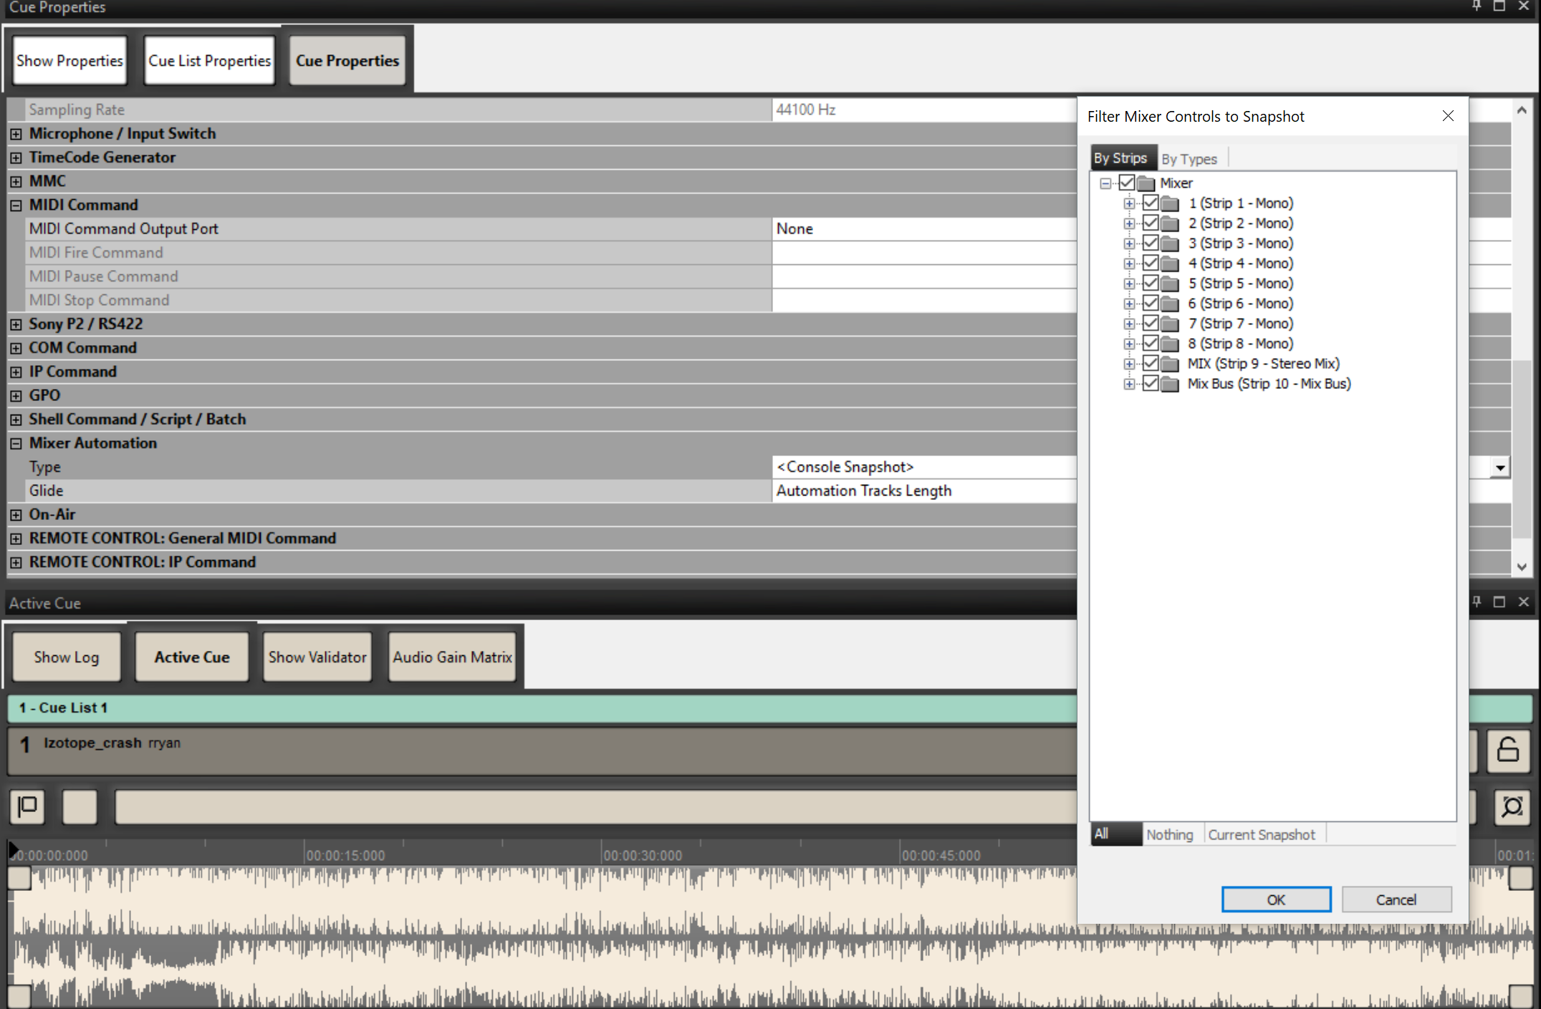Image resolution: width=1541 pixels, height=1009 pixels.
Task: Click the scrollbar down arrow in properties
Action: [x=1522, y=566]
